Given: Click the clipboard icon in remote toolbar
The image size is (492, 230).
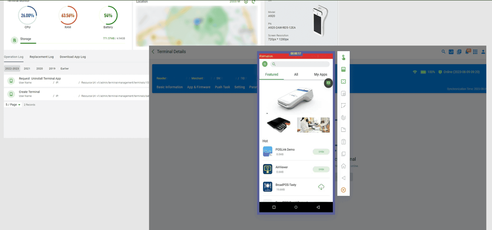Looking at the screenshot, I should click(x=343, y=142).
